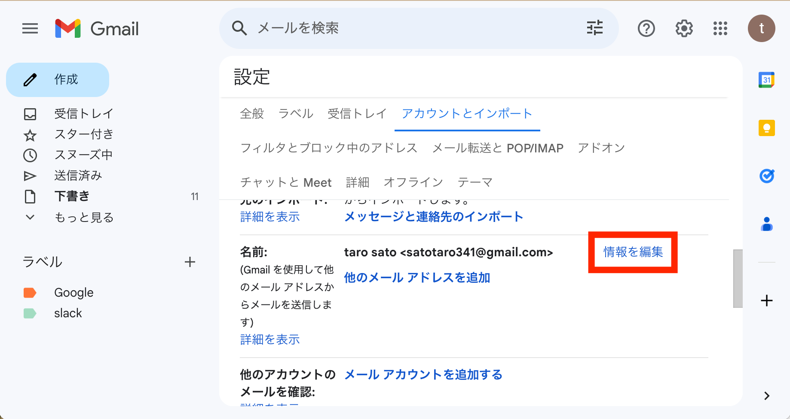Click the inbox tray icon

(30, 114)
